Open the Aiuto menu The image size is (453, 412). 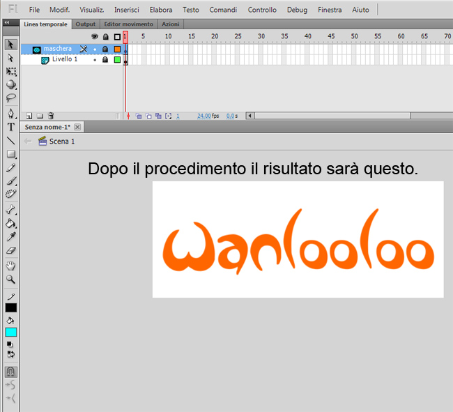click(x=360, y=10)
